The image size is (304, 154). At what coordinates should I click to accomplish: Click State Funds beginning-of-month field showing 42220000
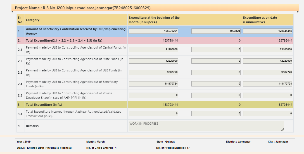[153, 61]
